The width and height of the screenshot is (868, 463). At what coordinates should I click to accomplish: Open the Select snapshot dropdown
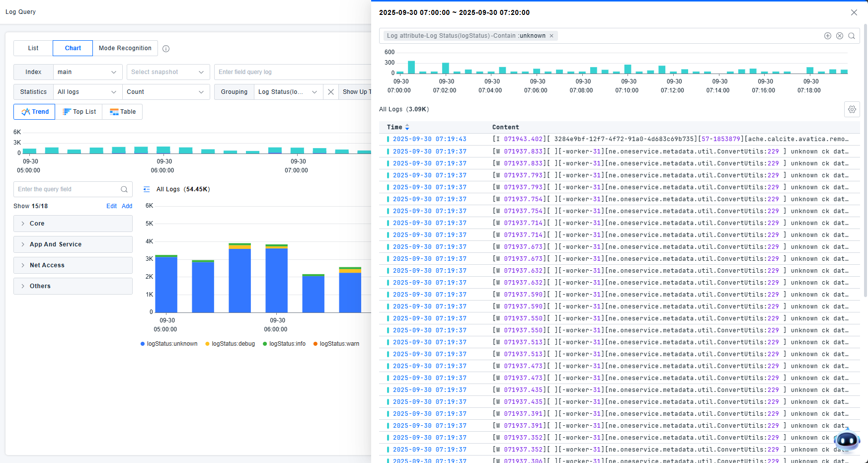(x=168, y=72)
